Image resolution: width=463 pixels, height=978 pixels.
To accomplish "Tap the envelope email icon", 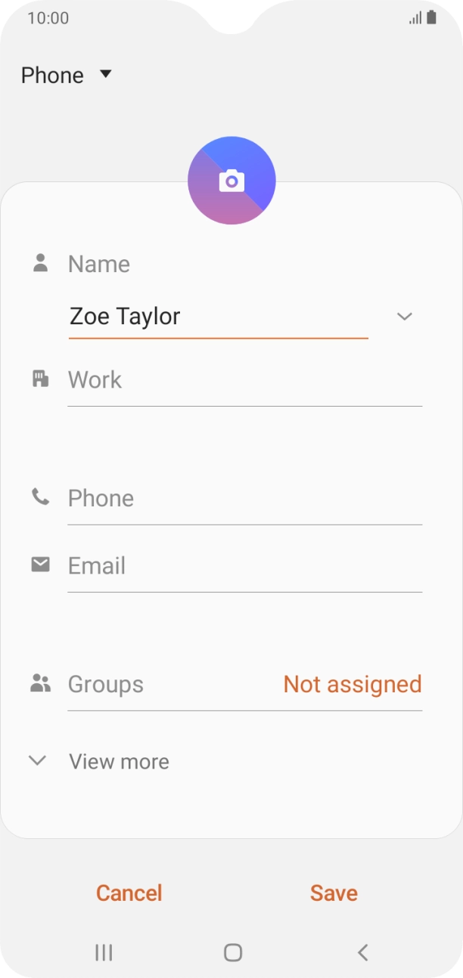I will coord(41,565).
